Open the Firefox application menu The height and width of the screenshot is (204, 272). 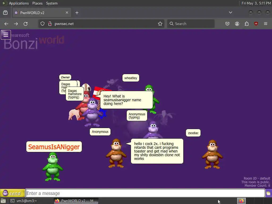(x=266, y=24)
